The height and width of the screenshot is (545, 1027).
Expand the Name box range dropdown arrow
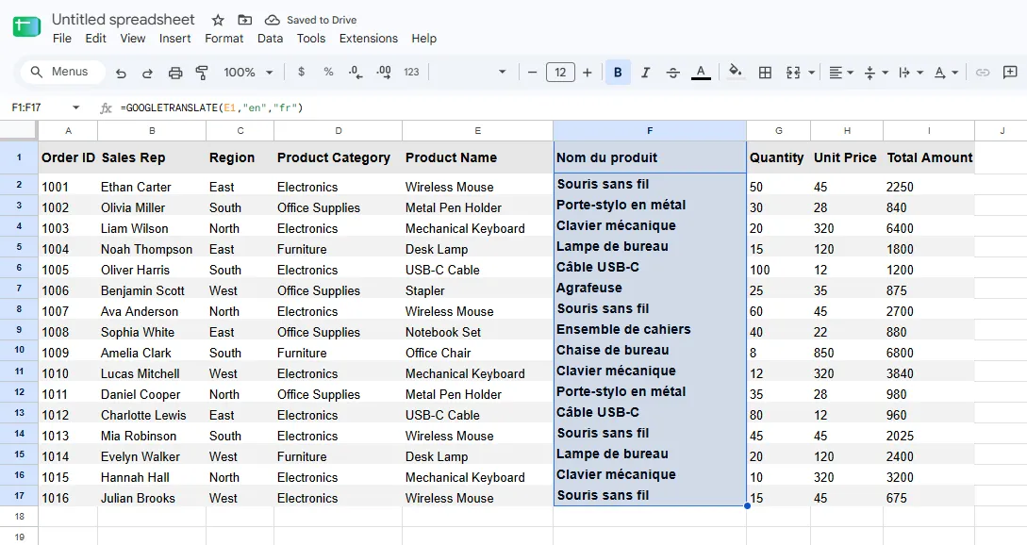[76, 107]
